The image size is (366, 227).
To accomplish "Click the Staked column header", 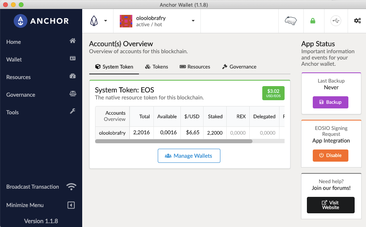I will tap(215, 116).
